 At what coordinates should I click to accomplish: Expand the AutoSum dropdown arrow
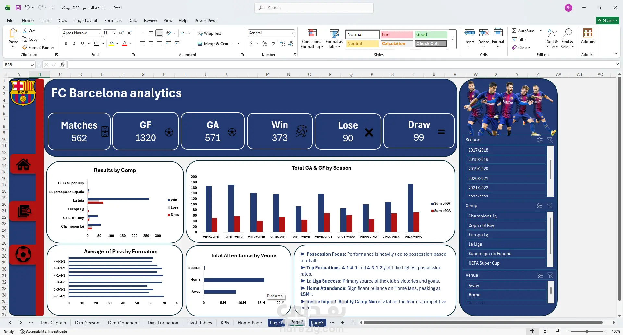[541, 31]
